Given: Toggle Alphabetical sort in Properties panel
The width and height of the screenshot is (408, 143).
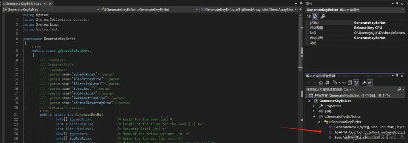Looking at the screenshot, I should [x=315, y=16].
